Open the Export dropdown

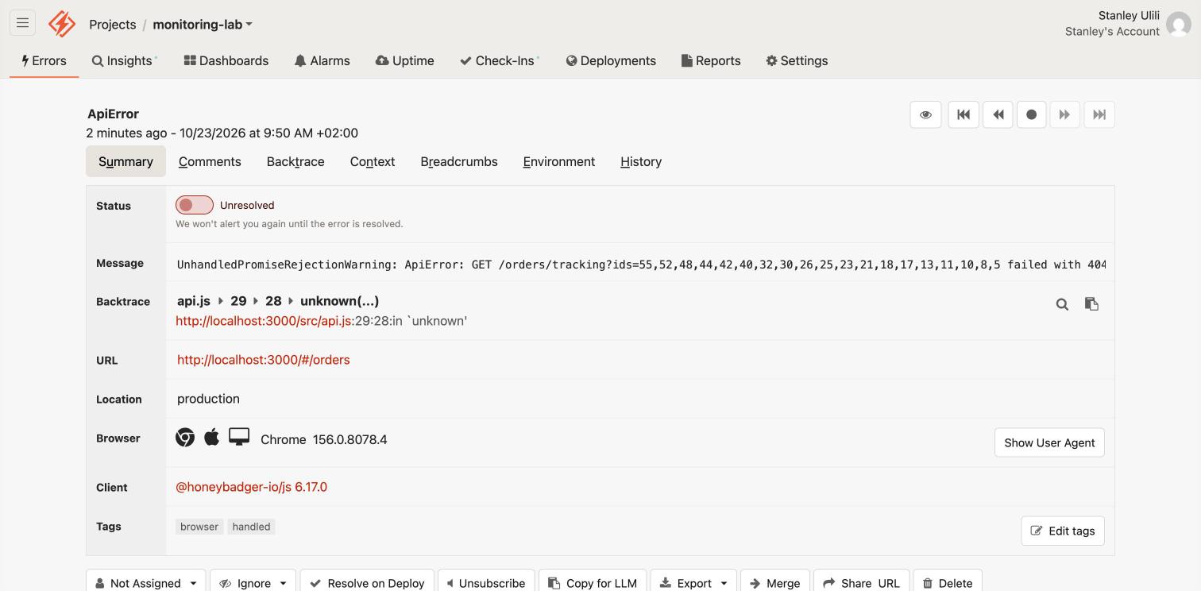(x=693, y=582)
